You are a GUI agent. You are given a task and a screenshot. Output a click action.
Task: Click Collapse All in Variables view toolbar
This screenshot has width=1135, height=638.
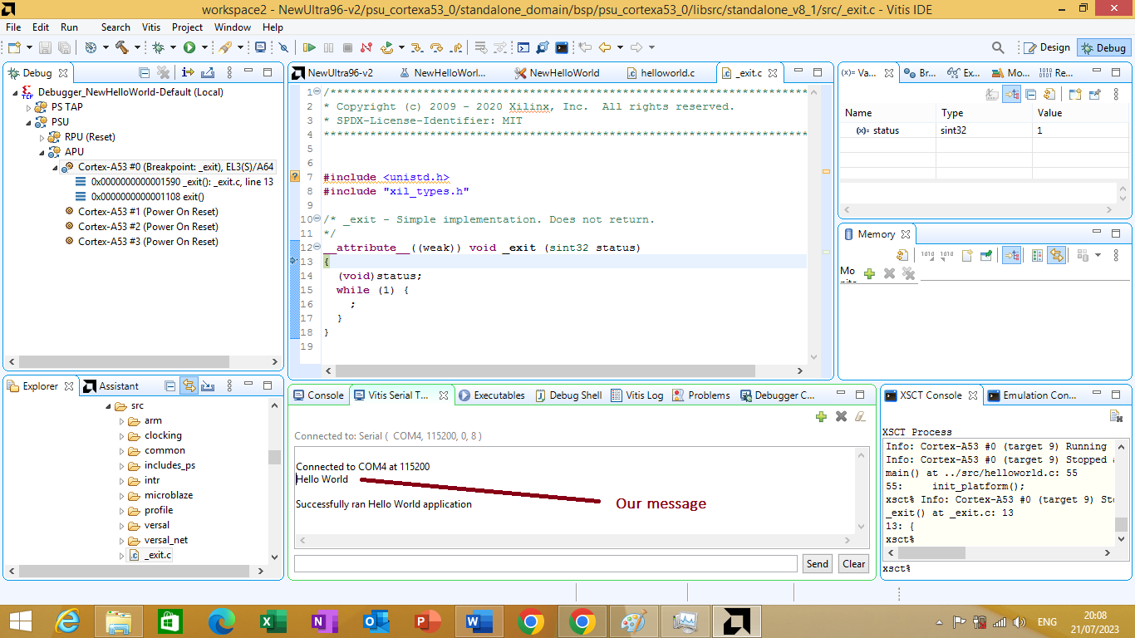(1031, 95)
